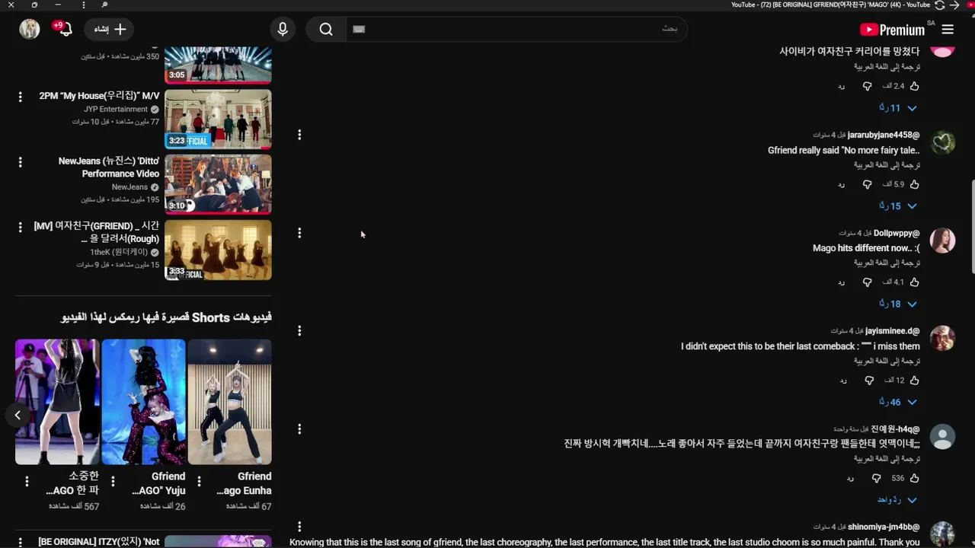Expand 11 replies under top comment
975x548 pixels.
point(899,108)
